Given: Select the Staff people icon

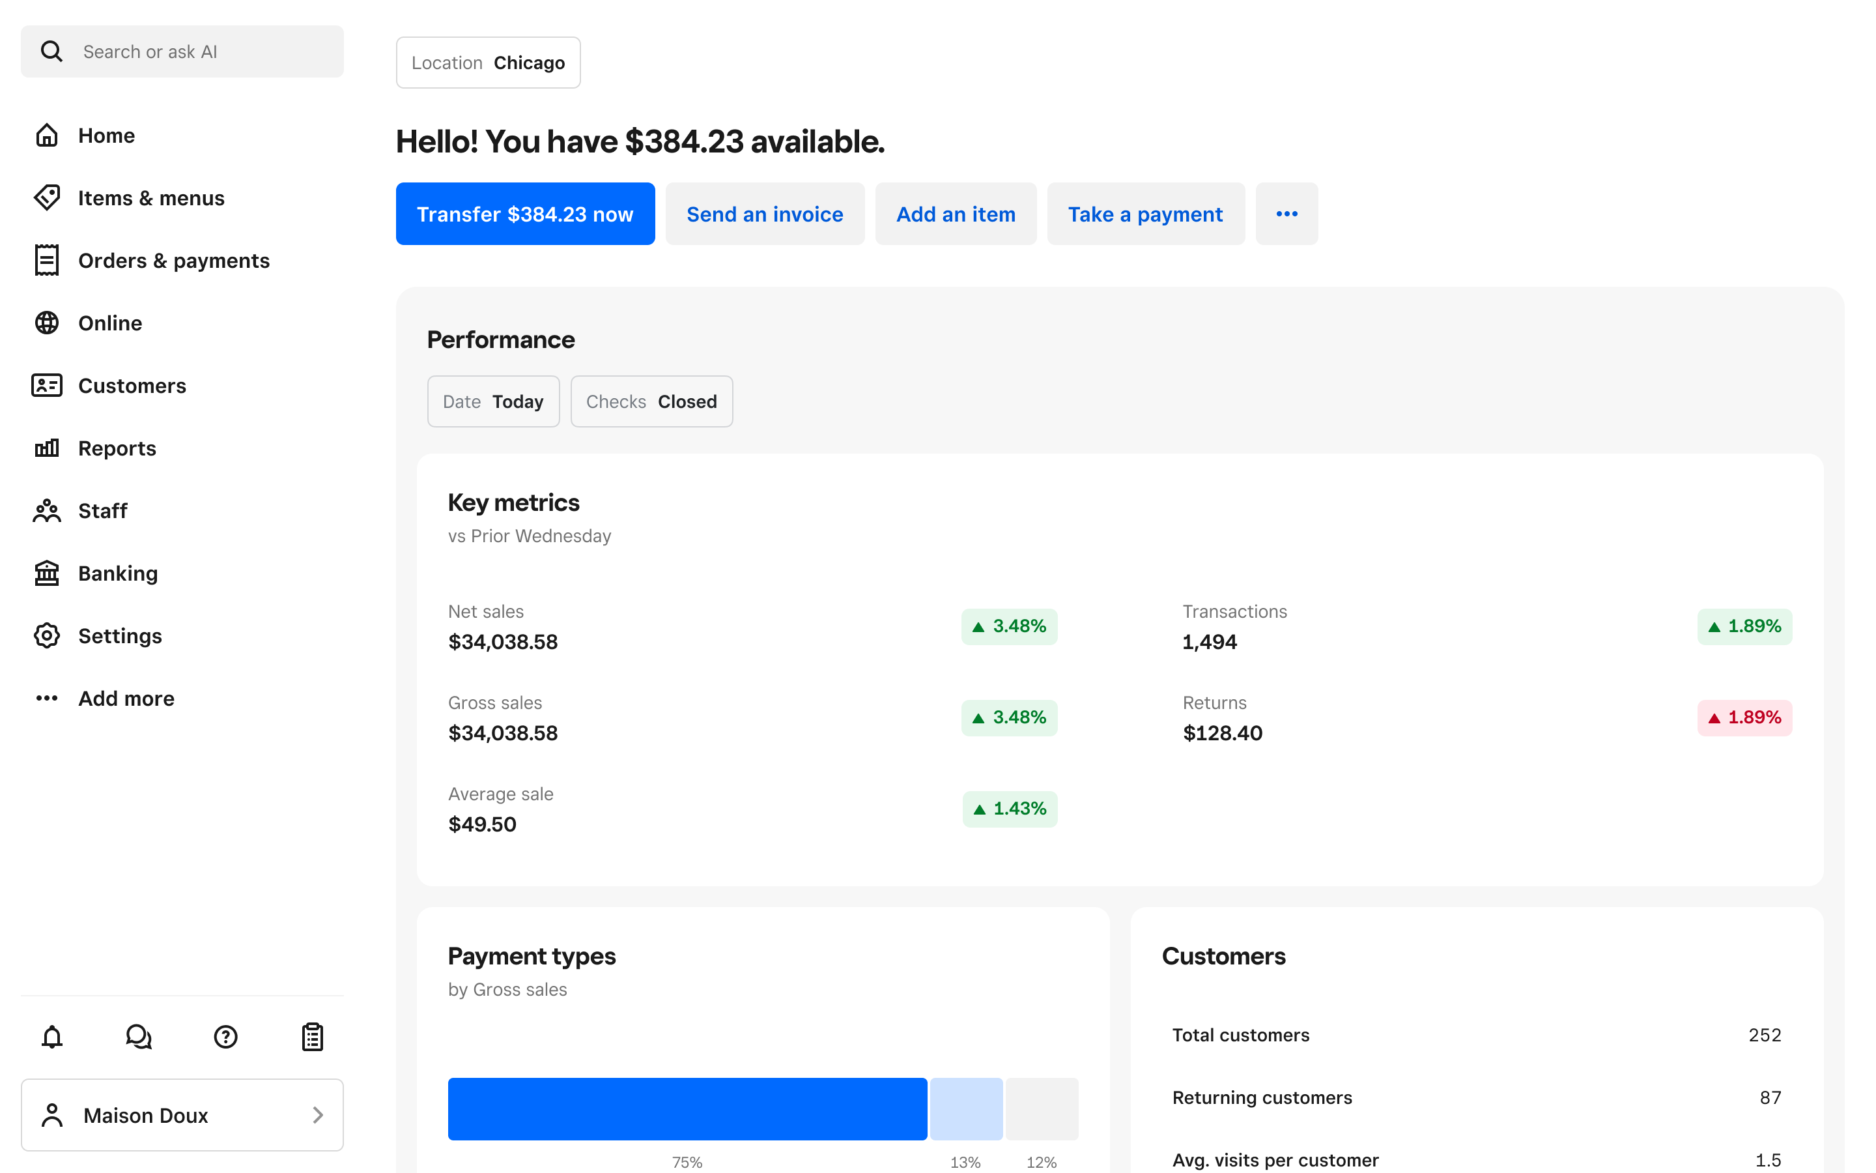Looking at the screenshot, I should click(46, 510).
